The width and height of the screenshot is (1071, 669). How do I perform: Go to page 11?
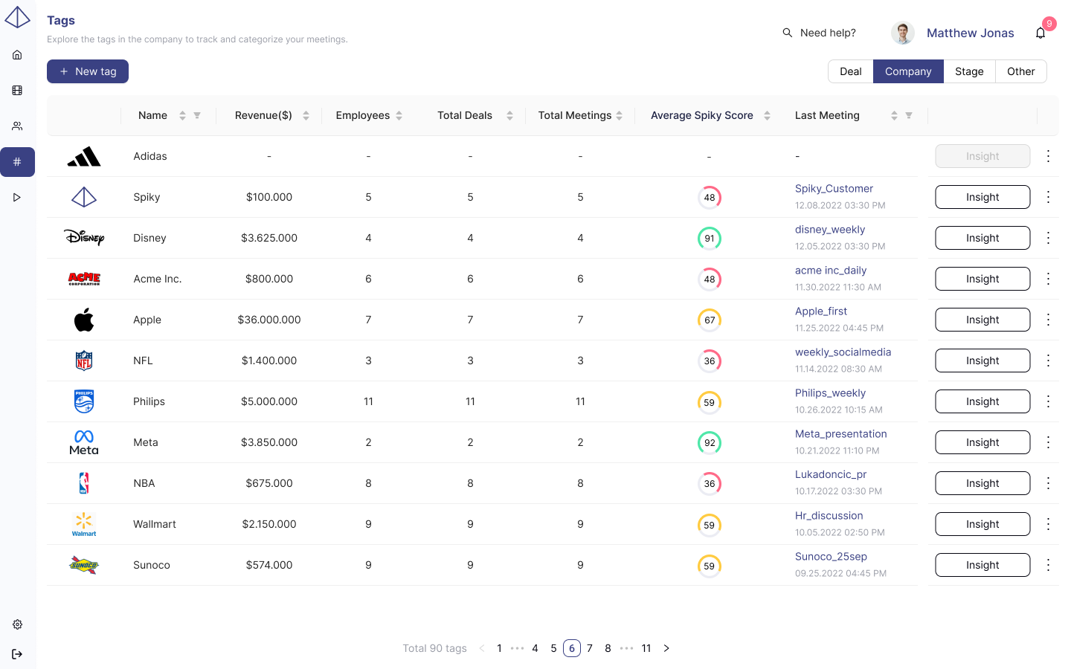point(646,648)
